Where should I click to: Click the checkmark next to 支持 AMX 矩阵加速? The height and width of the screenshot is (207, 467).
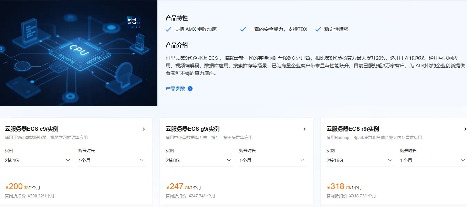(168, 30)
